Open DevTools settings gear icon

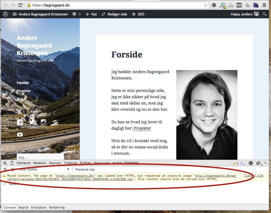251,163
